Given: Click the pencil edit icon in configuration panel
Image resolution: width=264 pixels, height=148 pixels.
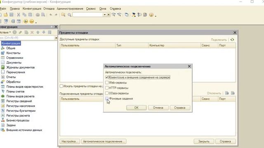Looking at the screenshot, I should 20,32.
